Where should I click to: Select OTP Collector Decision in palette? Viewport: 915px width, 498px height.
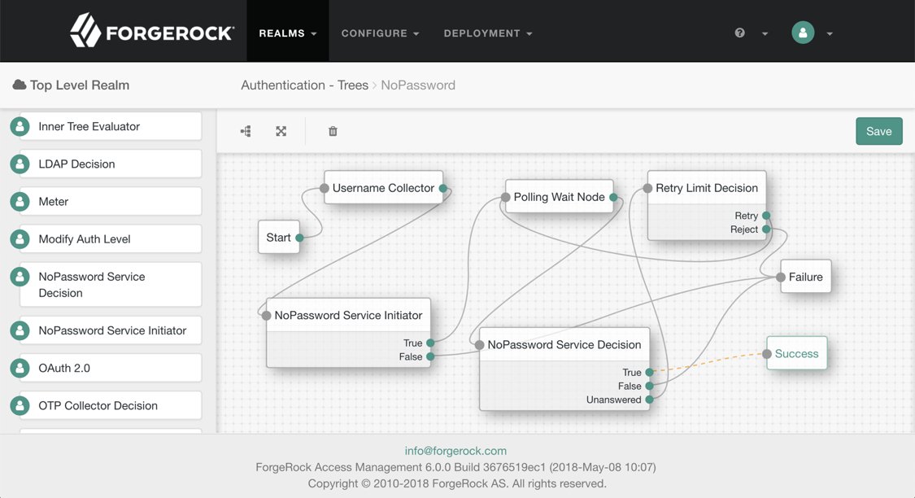tap(111, 405)
